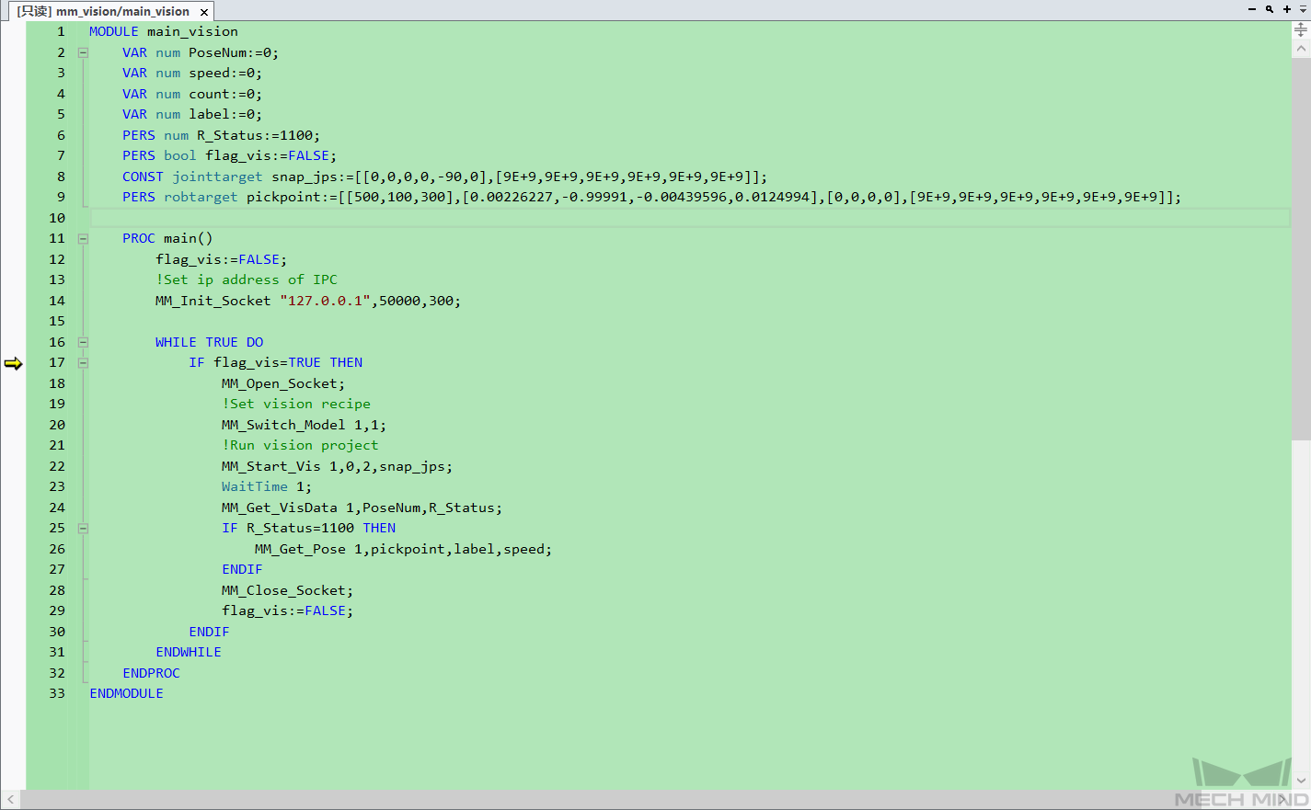Click the 'ENDWHILE' keyword
Viewport: 1311px width, 810px height.
click(x=189, y=652)
